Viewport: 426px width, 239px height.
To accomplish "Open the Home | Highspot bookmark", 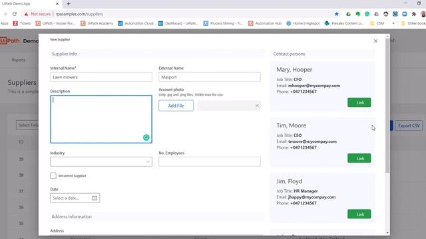I will (x=303, y=23).
